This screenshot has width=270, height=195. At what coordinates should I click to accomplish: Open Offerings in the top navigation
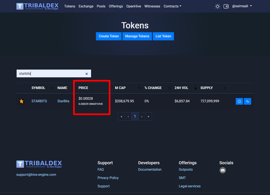pyautogui.click(x=116, y=6)
